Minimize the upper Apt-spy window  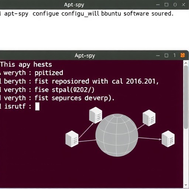(x=158, y=5)
